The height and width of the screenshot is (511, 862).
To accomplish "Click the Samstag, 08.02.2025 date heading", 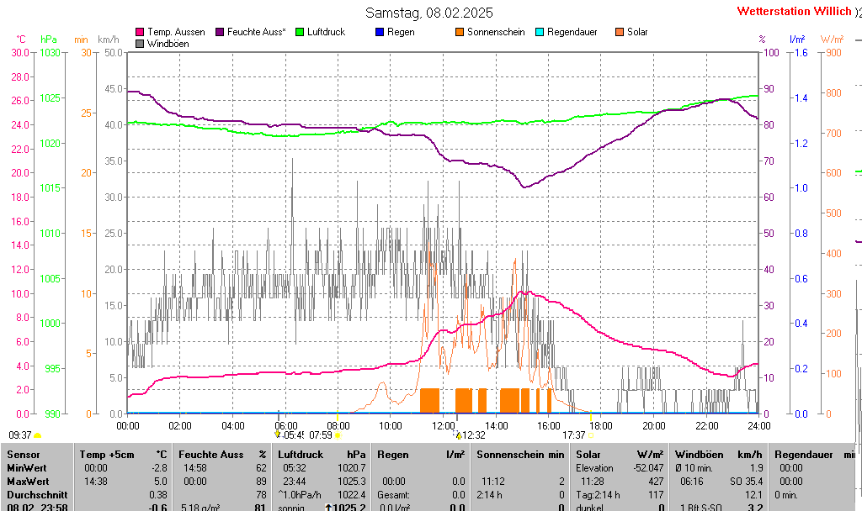I will [429, 13].
